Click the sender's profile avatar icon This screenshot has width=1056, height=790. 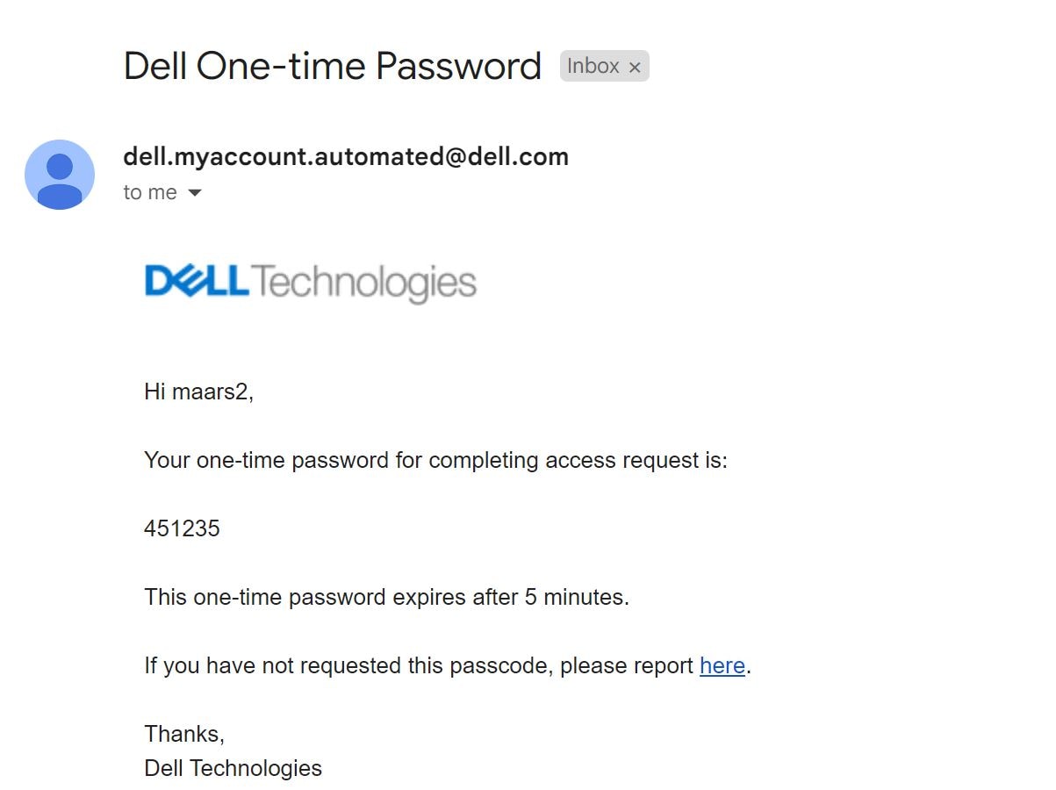point(60,175)
